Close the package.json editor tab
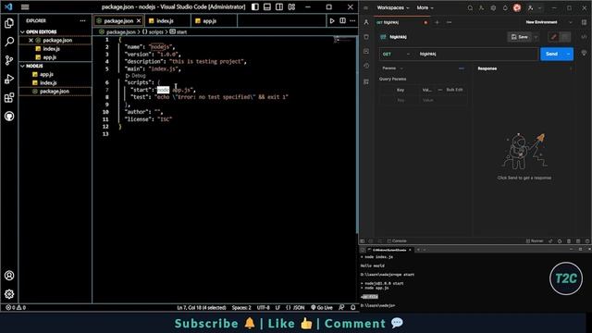Screen dimensions: 592x333 point(139,20)
